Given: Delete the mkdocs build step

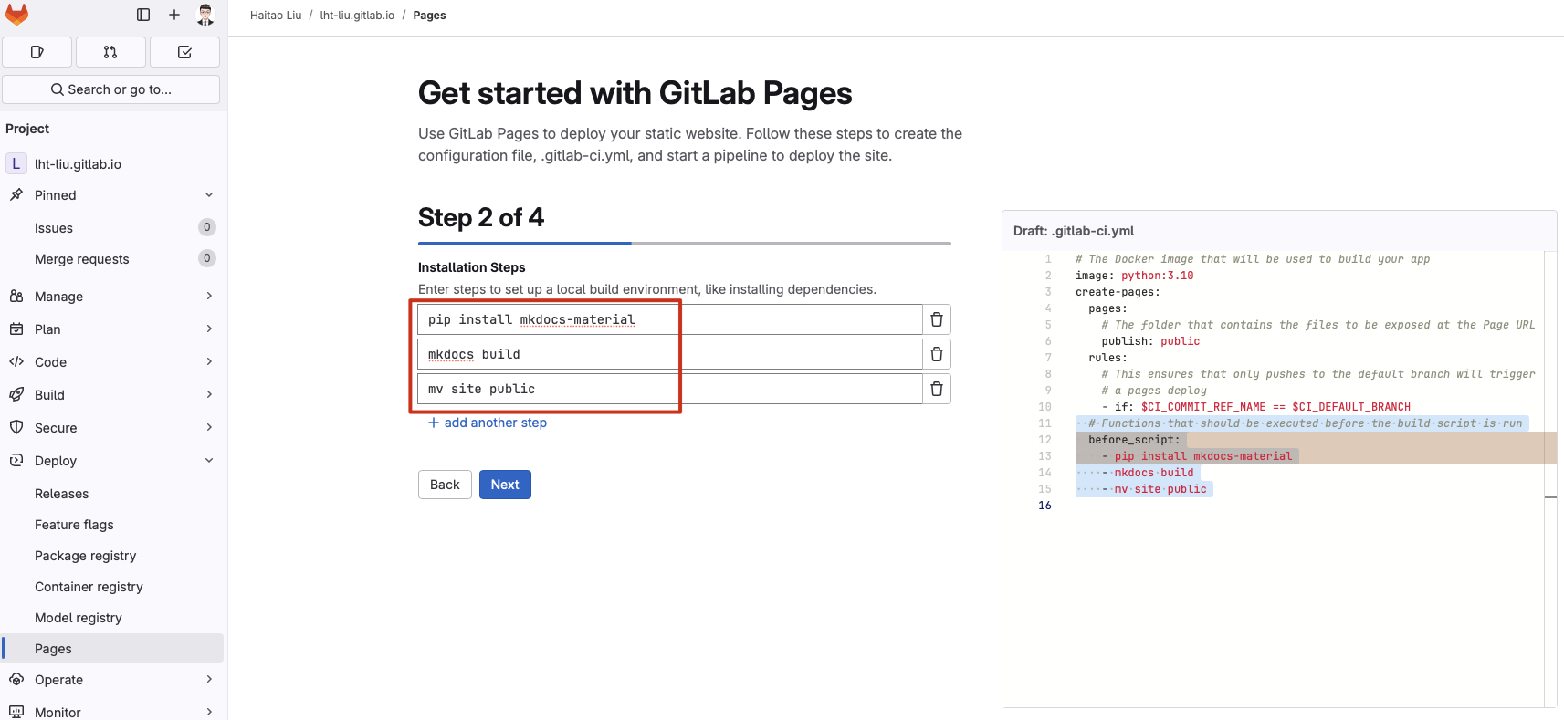Looking at the screenshot, I should pyautogui.click(x=937, y=354).
